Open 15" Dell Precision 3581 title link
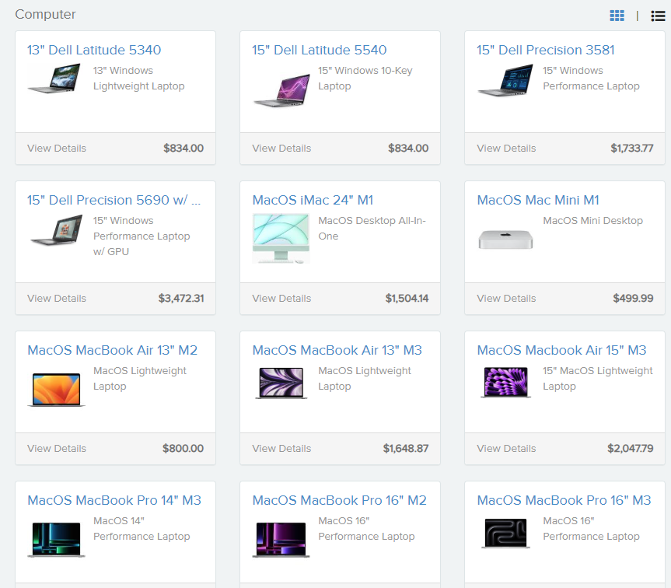This screenshot has width=671, height=588. click(546, 50)
